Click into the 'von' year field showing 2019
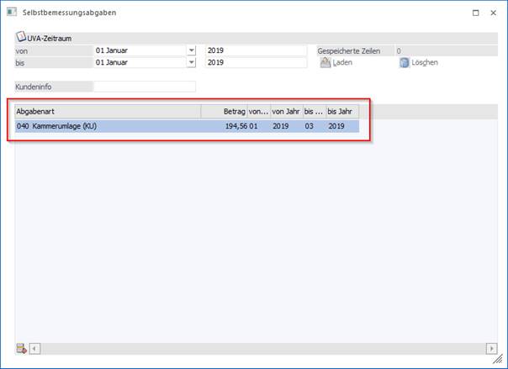508x369 pixels. pos(256,50)
